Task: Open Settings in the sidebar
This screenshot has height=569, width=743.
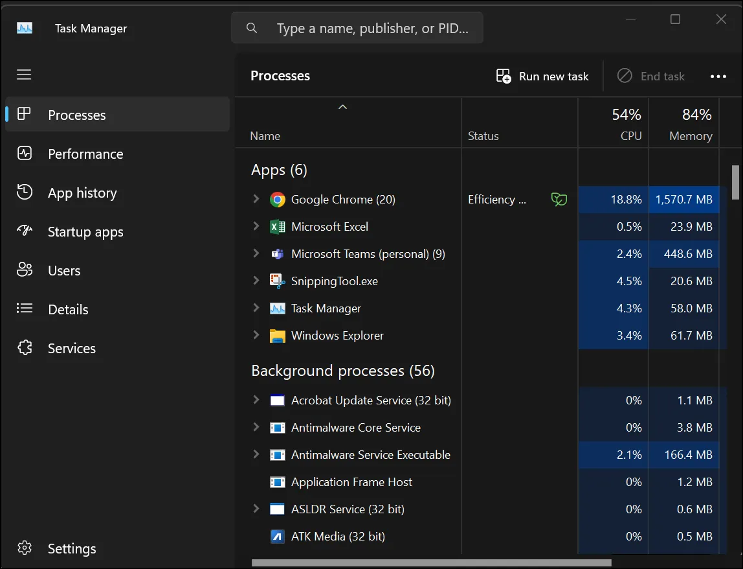Action: tap(118, 548)
